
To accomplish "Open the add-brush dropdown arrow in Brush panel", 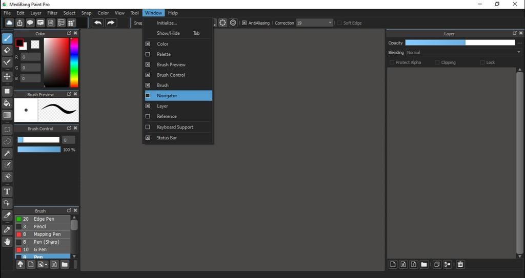I will (46, 264).
